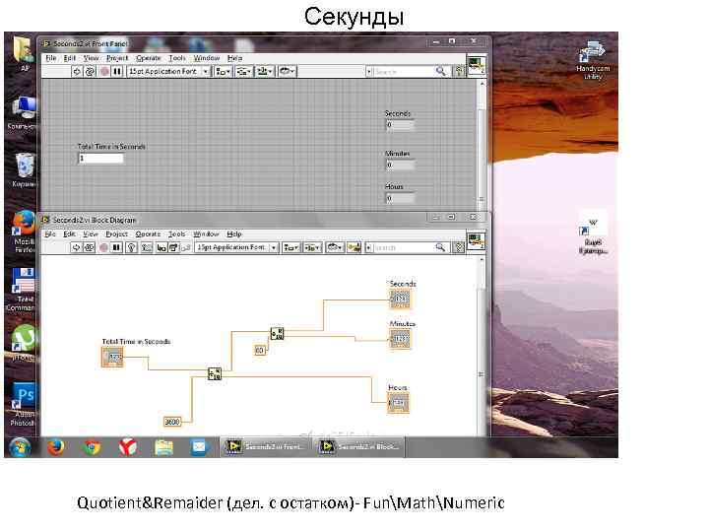709x532 pixels.
Task: Click Front Panel vertical scrollbar
Action: tap(482, 143)
